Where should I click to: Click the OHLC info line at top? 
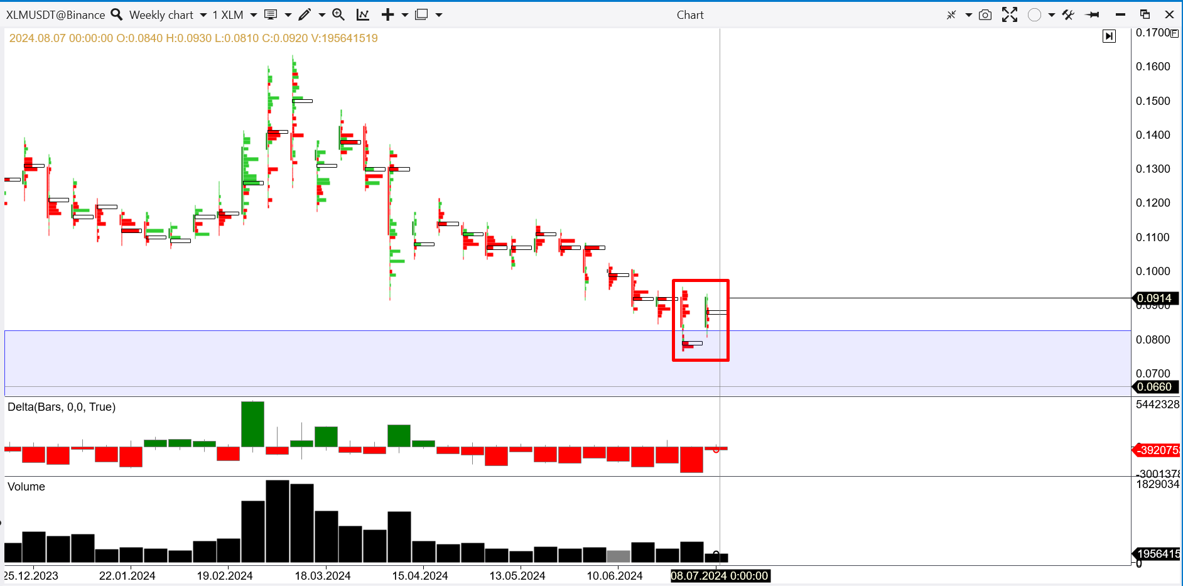pyautogui.click(x=193, y=38)
